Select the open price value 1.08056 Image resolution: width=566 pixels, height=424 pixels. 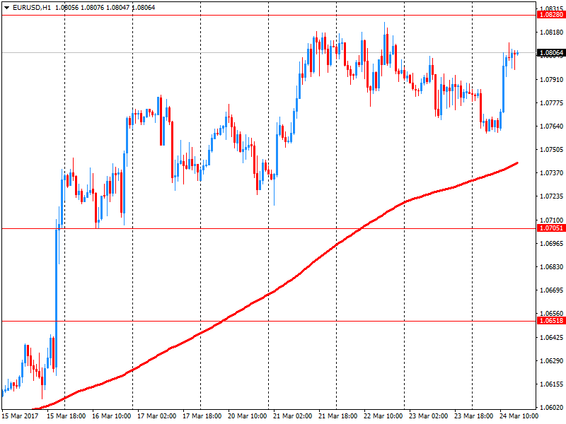[x=67, y=8]
